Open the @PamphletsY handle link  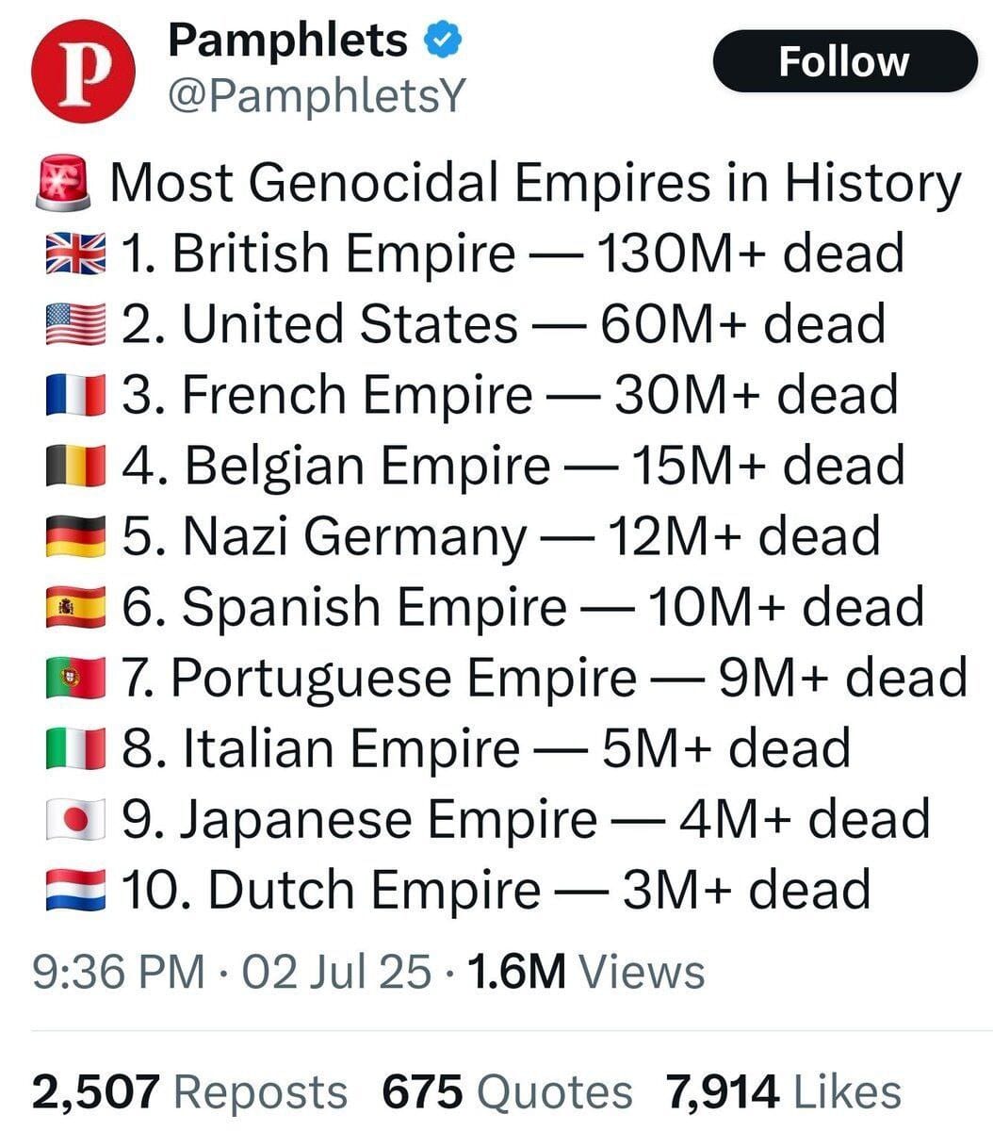pos(315,94)
